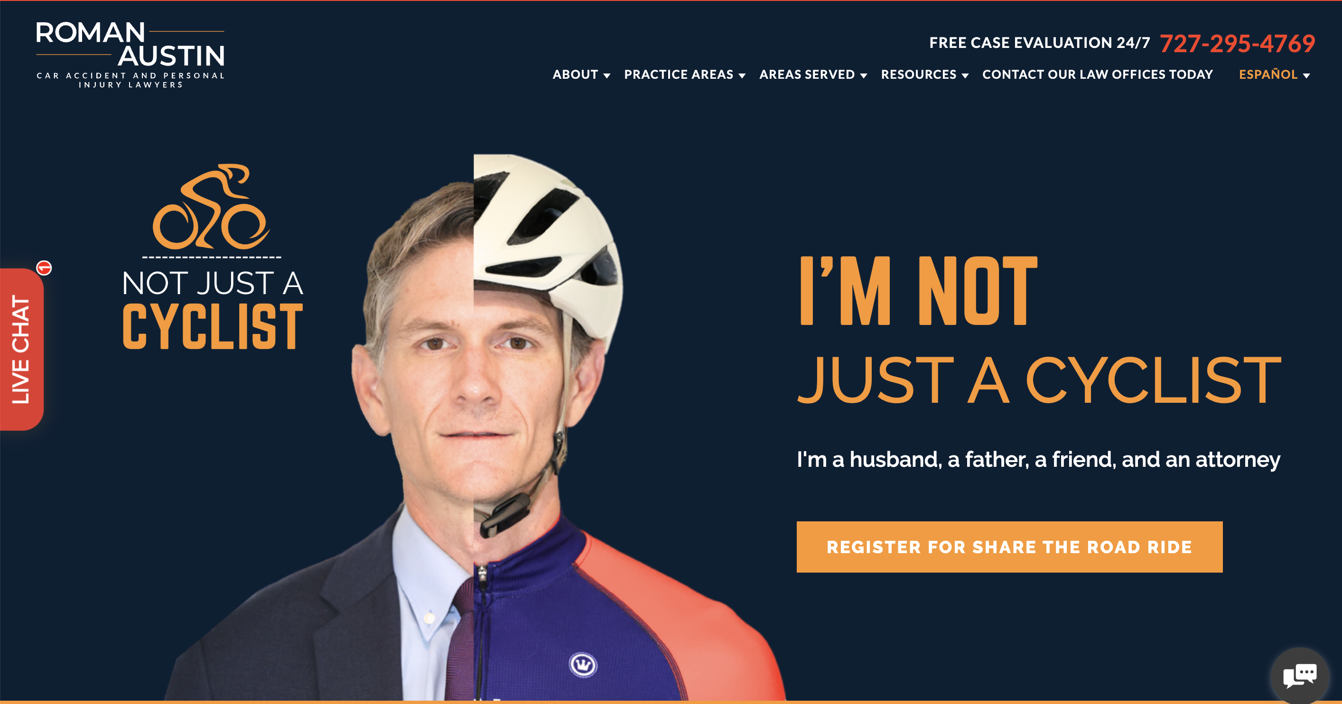
Task: Expand the Areas Served dropdown arrow
Action: [x=864, y=76]
